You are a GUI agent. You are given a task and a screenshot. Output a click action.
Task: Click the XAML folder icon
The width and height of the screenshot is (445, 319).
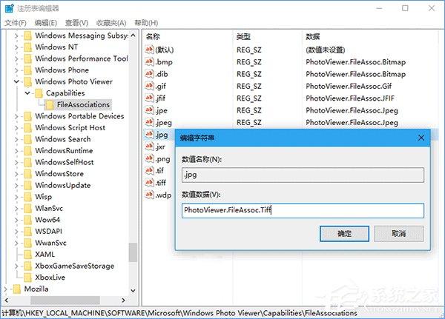28,255
